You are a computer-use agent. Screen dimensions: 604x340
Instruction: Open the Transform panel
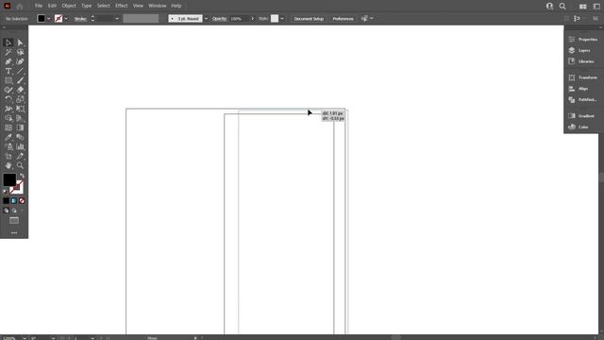(583, 77)
